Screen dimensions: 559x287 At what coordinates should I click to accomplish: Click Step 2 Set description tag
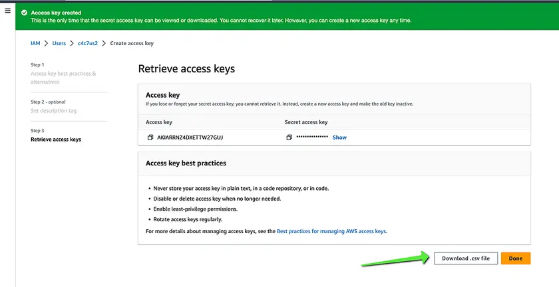(x=53, y=111)
